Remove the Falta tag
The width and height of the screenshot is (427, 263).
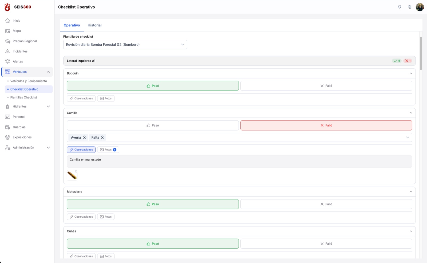(103, 138)
